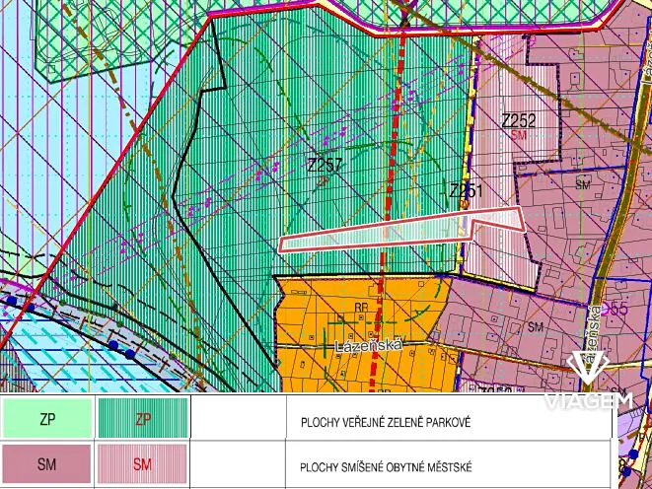Click the Lázeňská street label in orange area
652x489 pixels.
click(360, 349)
